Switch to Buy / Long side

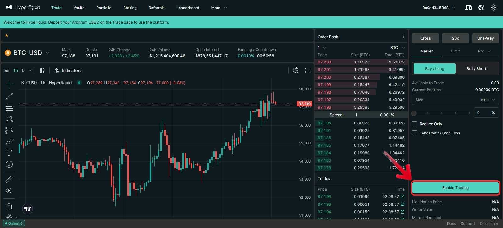tap(434, 68)
